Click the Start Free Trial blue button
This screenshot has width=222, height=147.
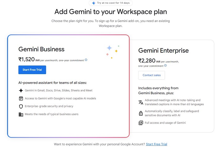click(32, 70)
